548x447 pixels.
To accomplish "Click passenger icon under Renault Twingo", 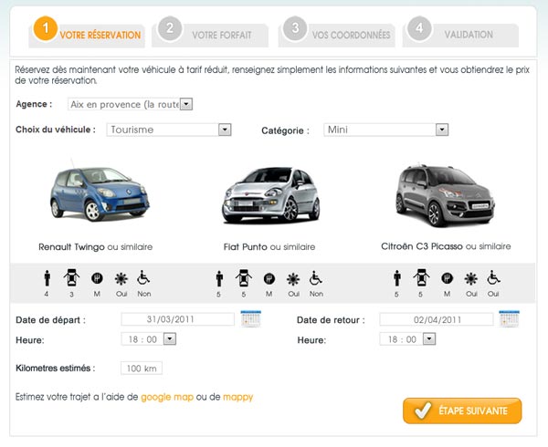I will (x=47, y=278).
